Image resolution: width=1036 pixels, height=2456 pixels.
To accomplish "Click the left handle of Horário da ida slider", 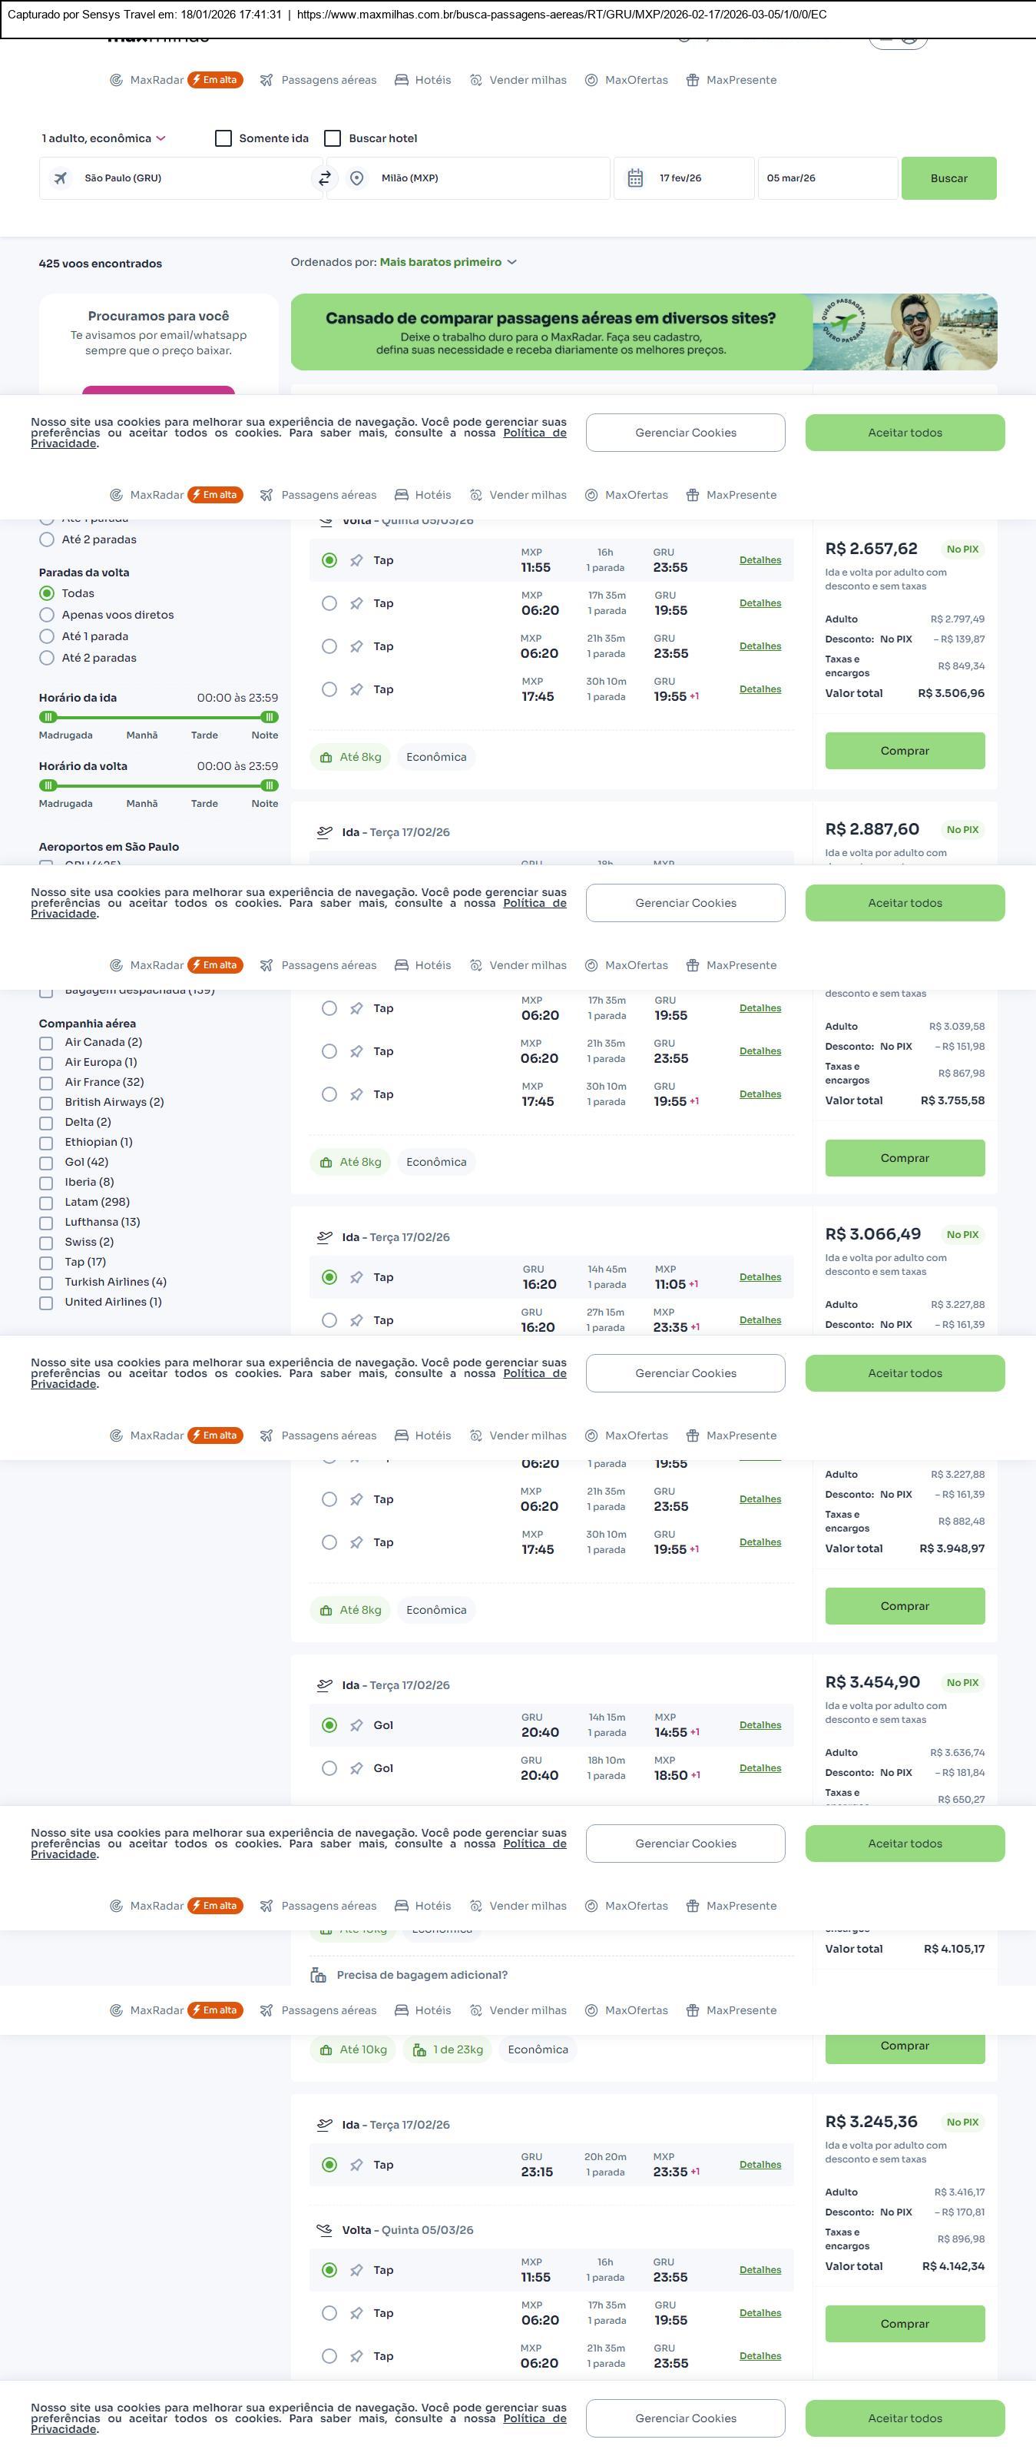I will tap(48, 717).
